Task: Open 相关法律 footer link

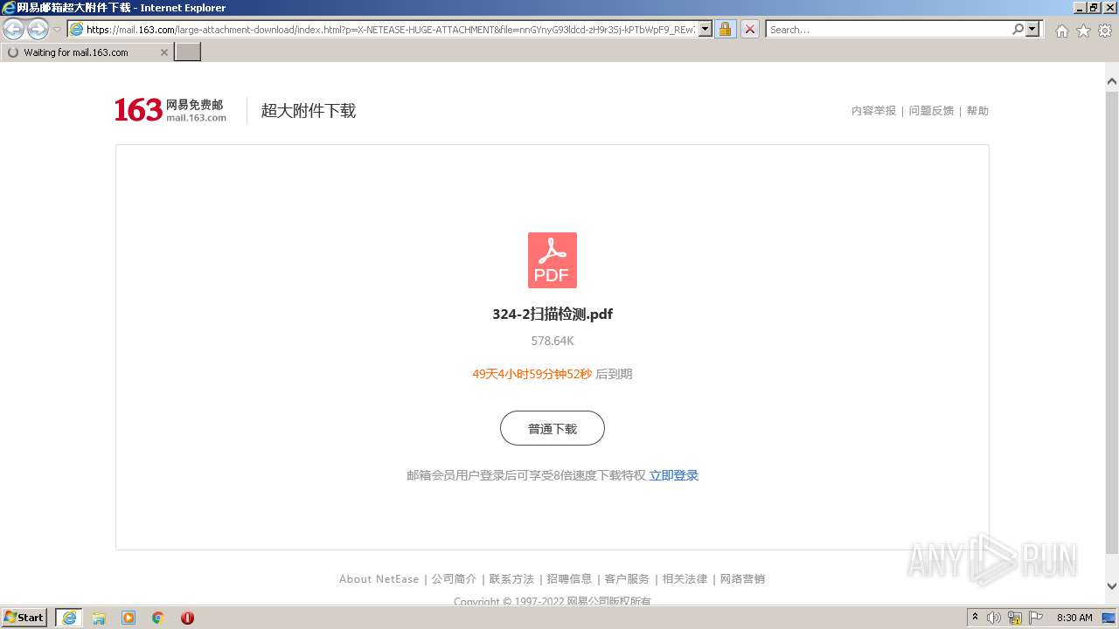Action: (x=685, y=578)
